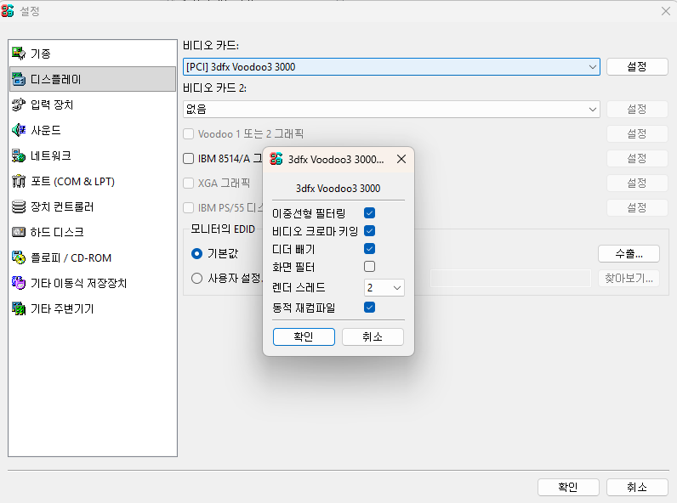Click the 입력 장치 mouse icon
Viewport: 677px width, 503px height.
19,105
